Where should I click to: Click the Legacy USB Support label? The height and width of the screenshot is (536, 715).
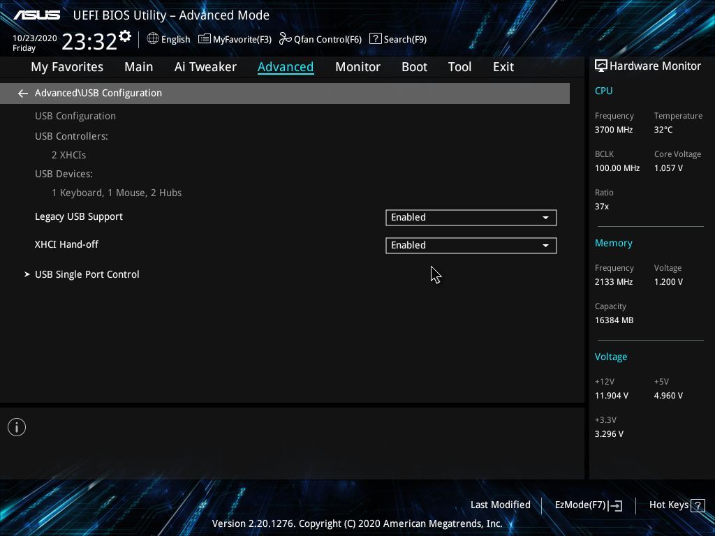pyautogui.click(x=79, y=217)
